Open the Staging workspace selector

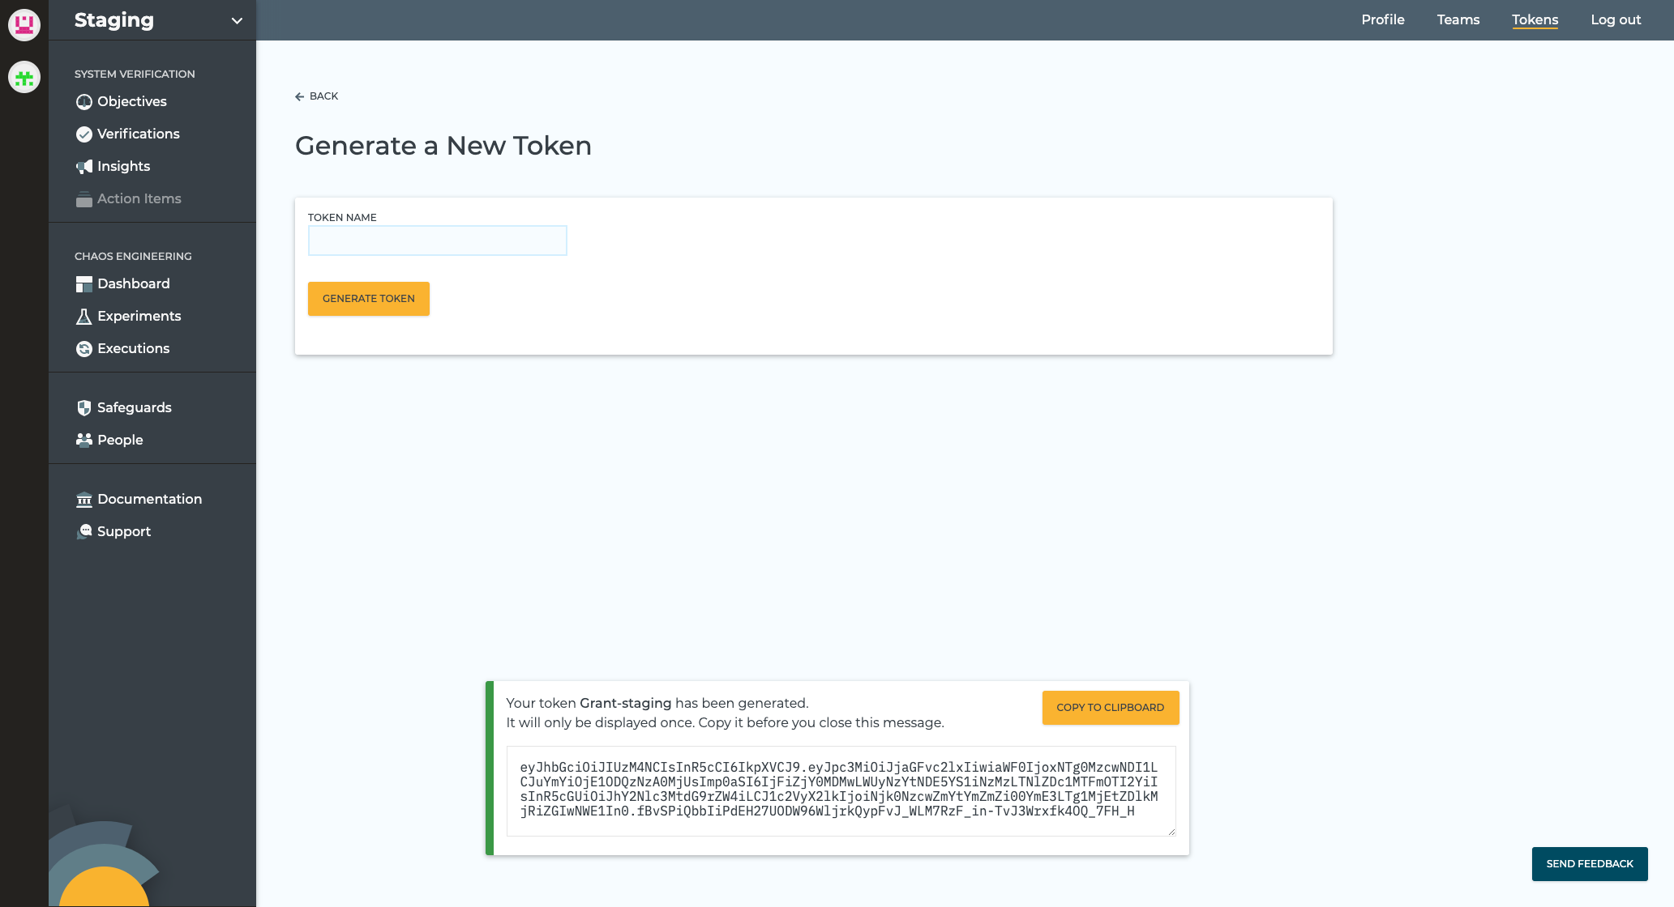tap(152, 20)
